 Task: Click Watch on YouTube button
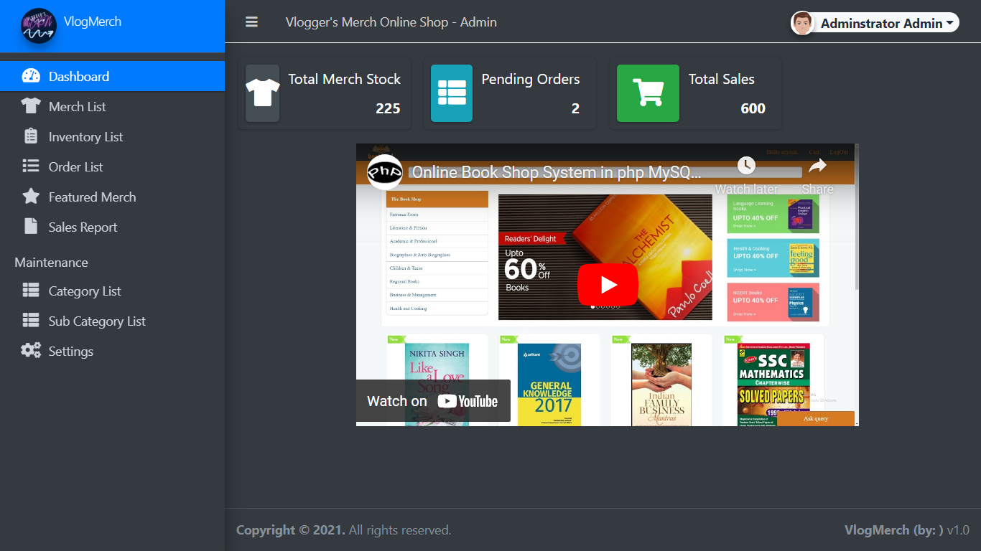coord(433,401)
